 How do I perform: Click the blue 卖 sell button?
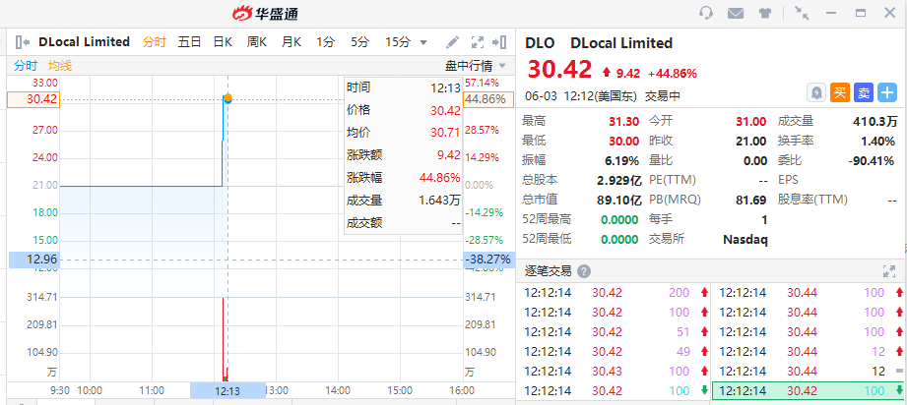(x=863, y=92)
